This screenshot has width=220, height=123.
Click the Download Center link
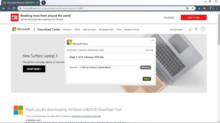point(49,29)
